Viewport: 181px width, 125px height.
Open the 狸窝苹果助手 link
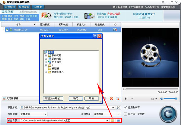tap(168, 7)
